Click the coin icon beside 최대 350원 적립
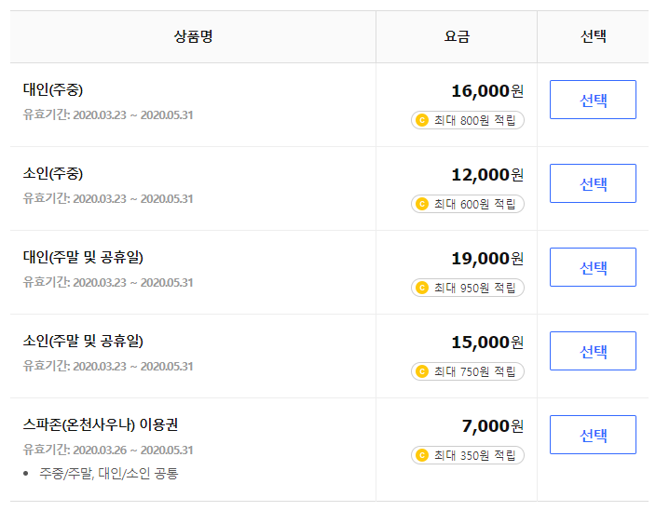Viewport: 656px width, 511px height. [x=422, y=455]
